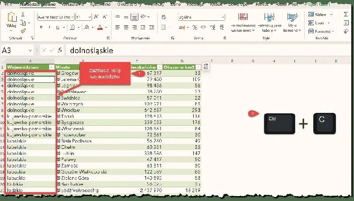Open the Plik tab
354x201 pixels.
point(8,4)
